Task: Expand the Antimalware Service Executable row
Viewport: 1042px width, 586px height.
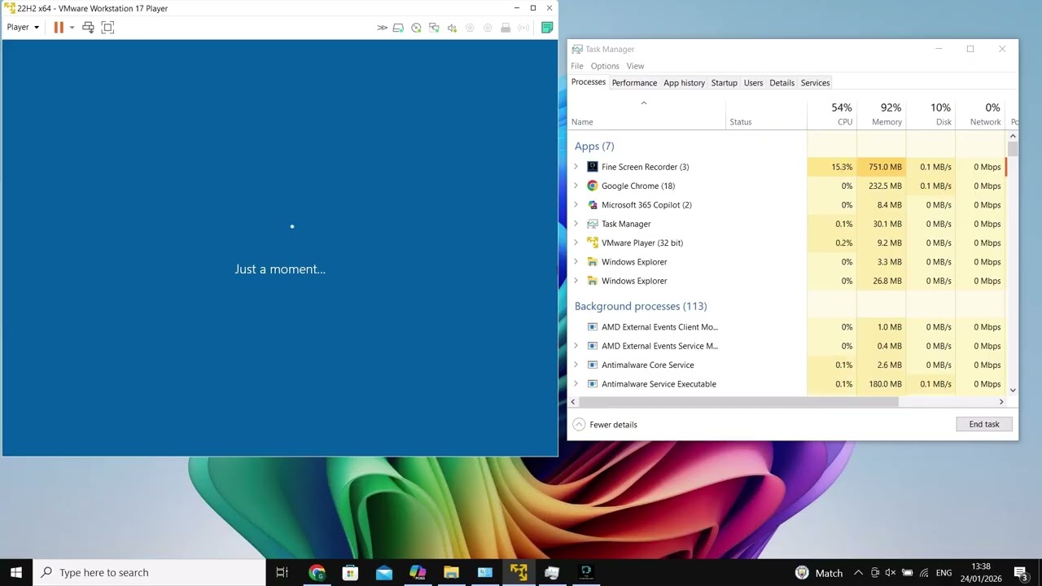Action: pyautogui.click(x=576, y=384)
